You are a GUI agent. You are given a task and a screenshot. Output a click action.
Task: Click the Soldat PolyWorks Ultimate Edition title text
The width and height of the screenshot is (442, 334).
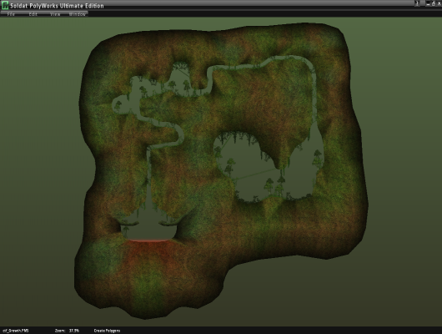pos(57,6)
